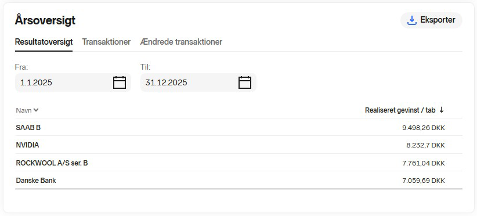This screenshot has width=477, height=216.
Task: Click the download icon beside Eksporter
Action: point(411,20)
